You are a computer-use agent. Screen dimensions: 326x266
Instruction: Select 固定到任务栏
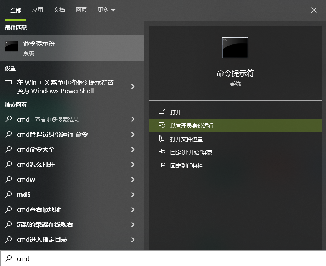(235, 166)
